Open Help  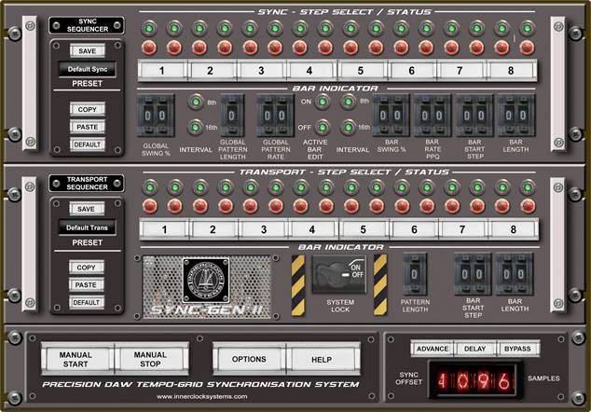(323, 359)
